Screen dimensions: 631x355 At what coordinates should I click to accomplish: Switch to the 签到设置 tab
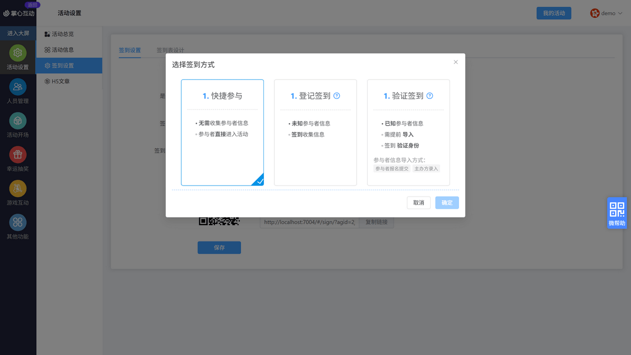click(130, 50)
